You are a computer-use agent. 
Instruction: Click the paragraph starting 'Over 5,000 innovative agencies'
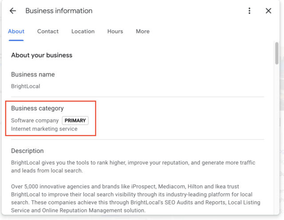(136, 198)
